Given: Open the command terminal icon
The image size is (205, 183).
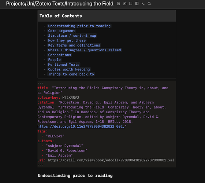Looking at the screenshot, I should (x=143, y=4).
